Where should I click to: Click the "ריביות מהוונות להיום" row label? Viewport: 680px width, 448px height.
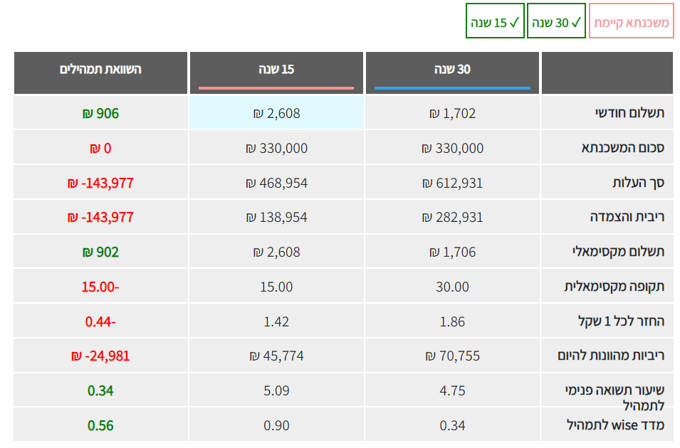[611, 356]
